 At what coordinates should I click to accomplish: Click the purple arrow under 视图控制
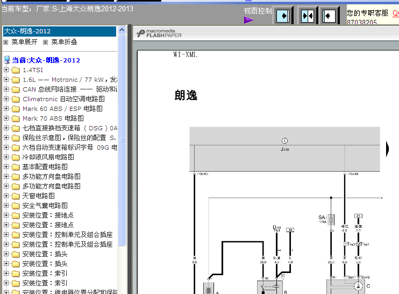click(x=248, y=20)
